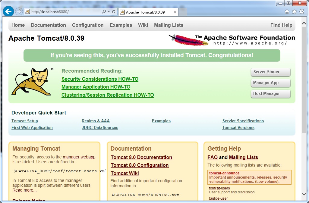Click the Developer Quick Start heading
309x203 pixels.
[39, 113]
